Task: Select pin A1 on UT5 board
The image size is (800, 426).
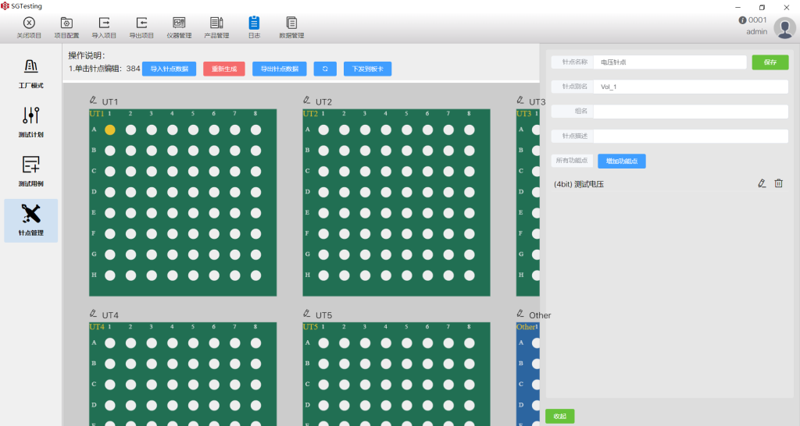Action: (x=323, y=343)
